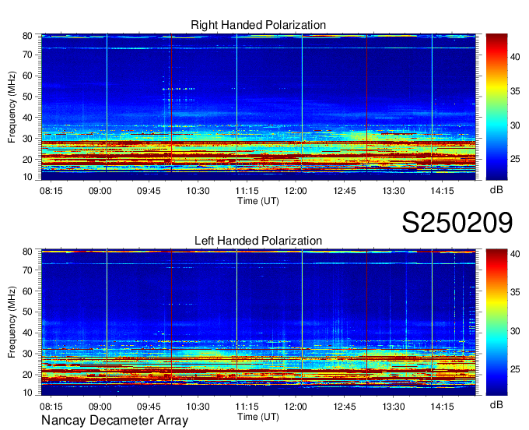The width and height of the screenshot is (529, 430).
Task: Click the 09:45 tick label of bottom plot
Action: point(149,407)
